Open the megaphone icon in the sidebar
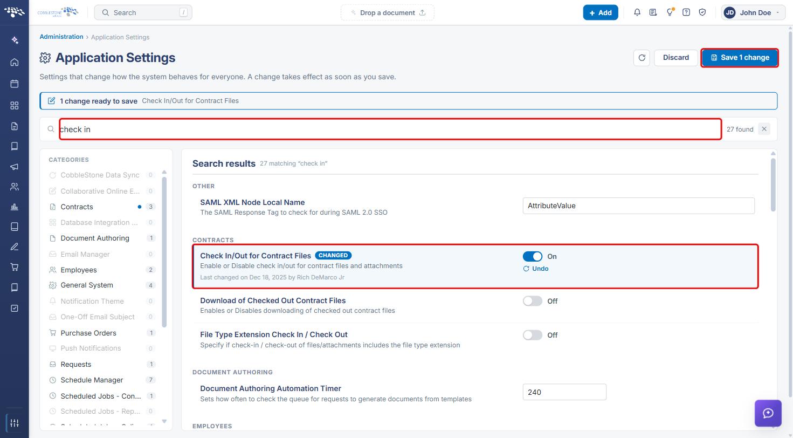Viewport: 793px width, 438px height. click(15, 167)
